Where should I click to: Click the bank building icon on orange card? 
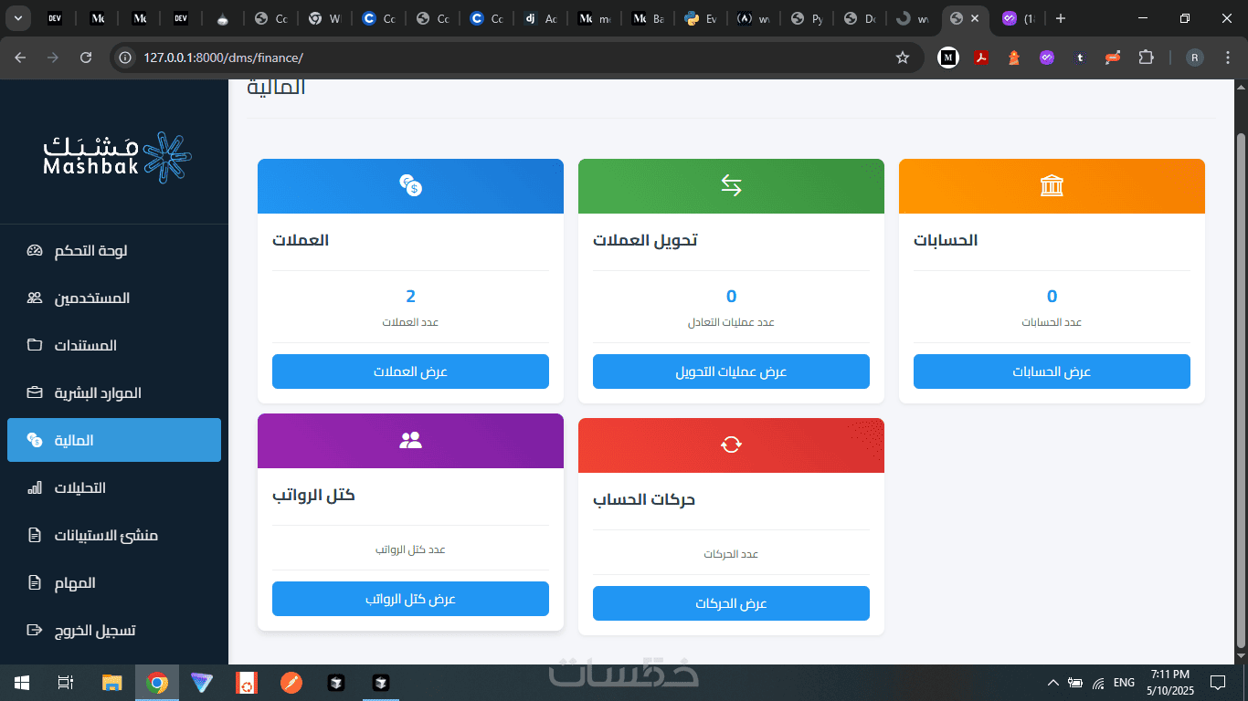click(x=1052, y=186)
